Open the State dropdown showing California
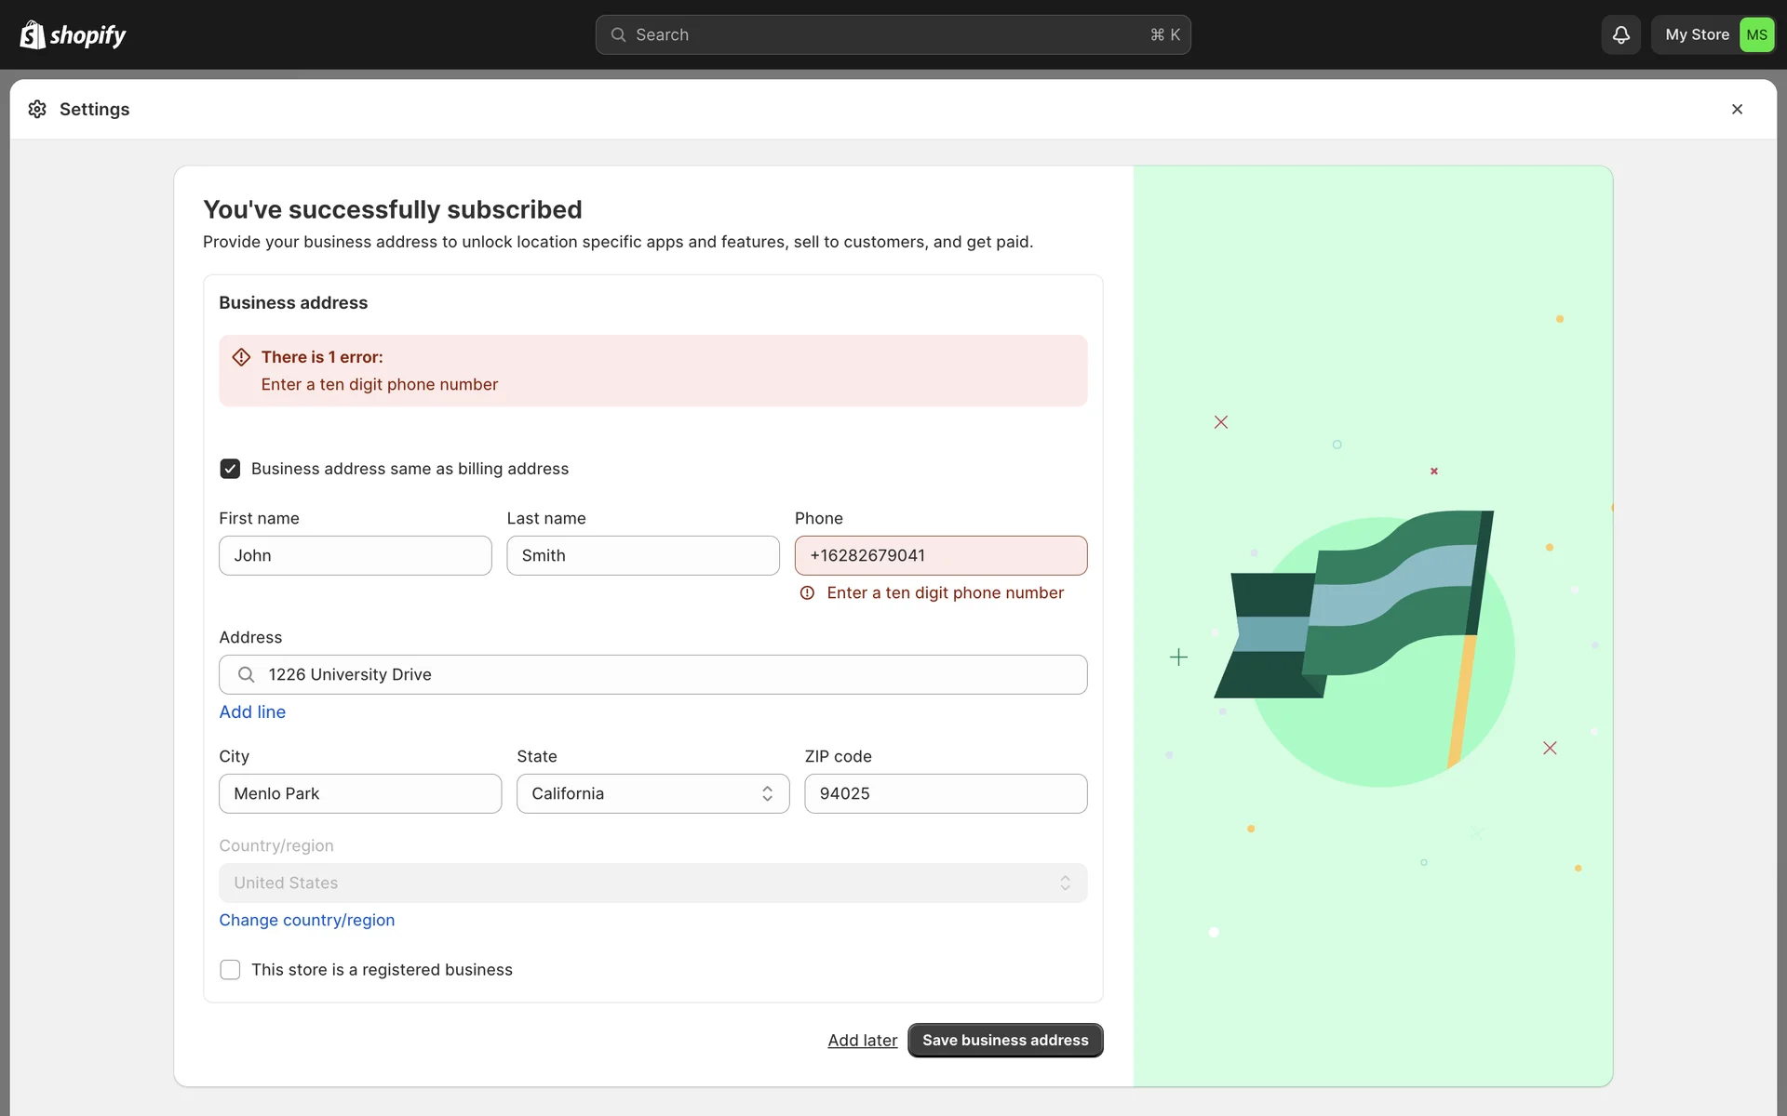Screen dimensions: 1787x1116 click(652, 793)
